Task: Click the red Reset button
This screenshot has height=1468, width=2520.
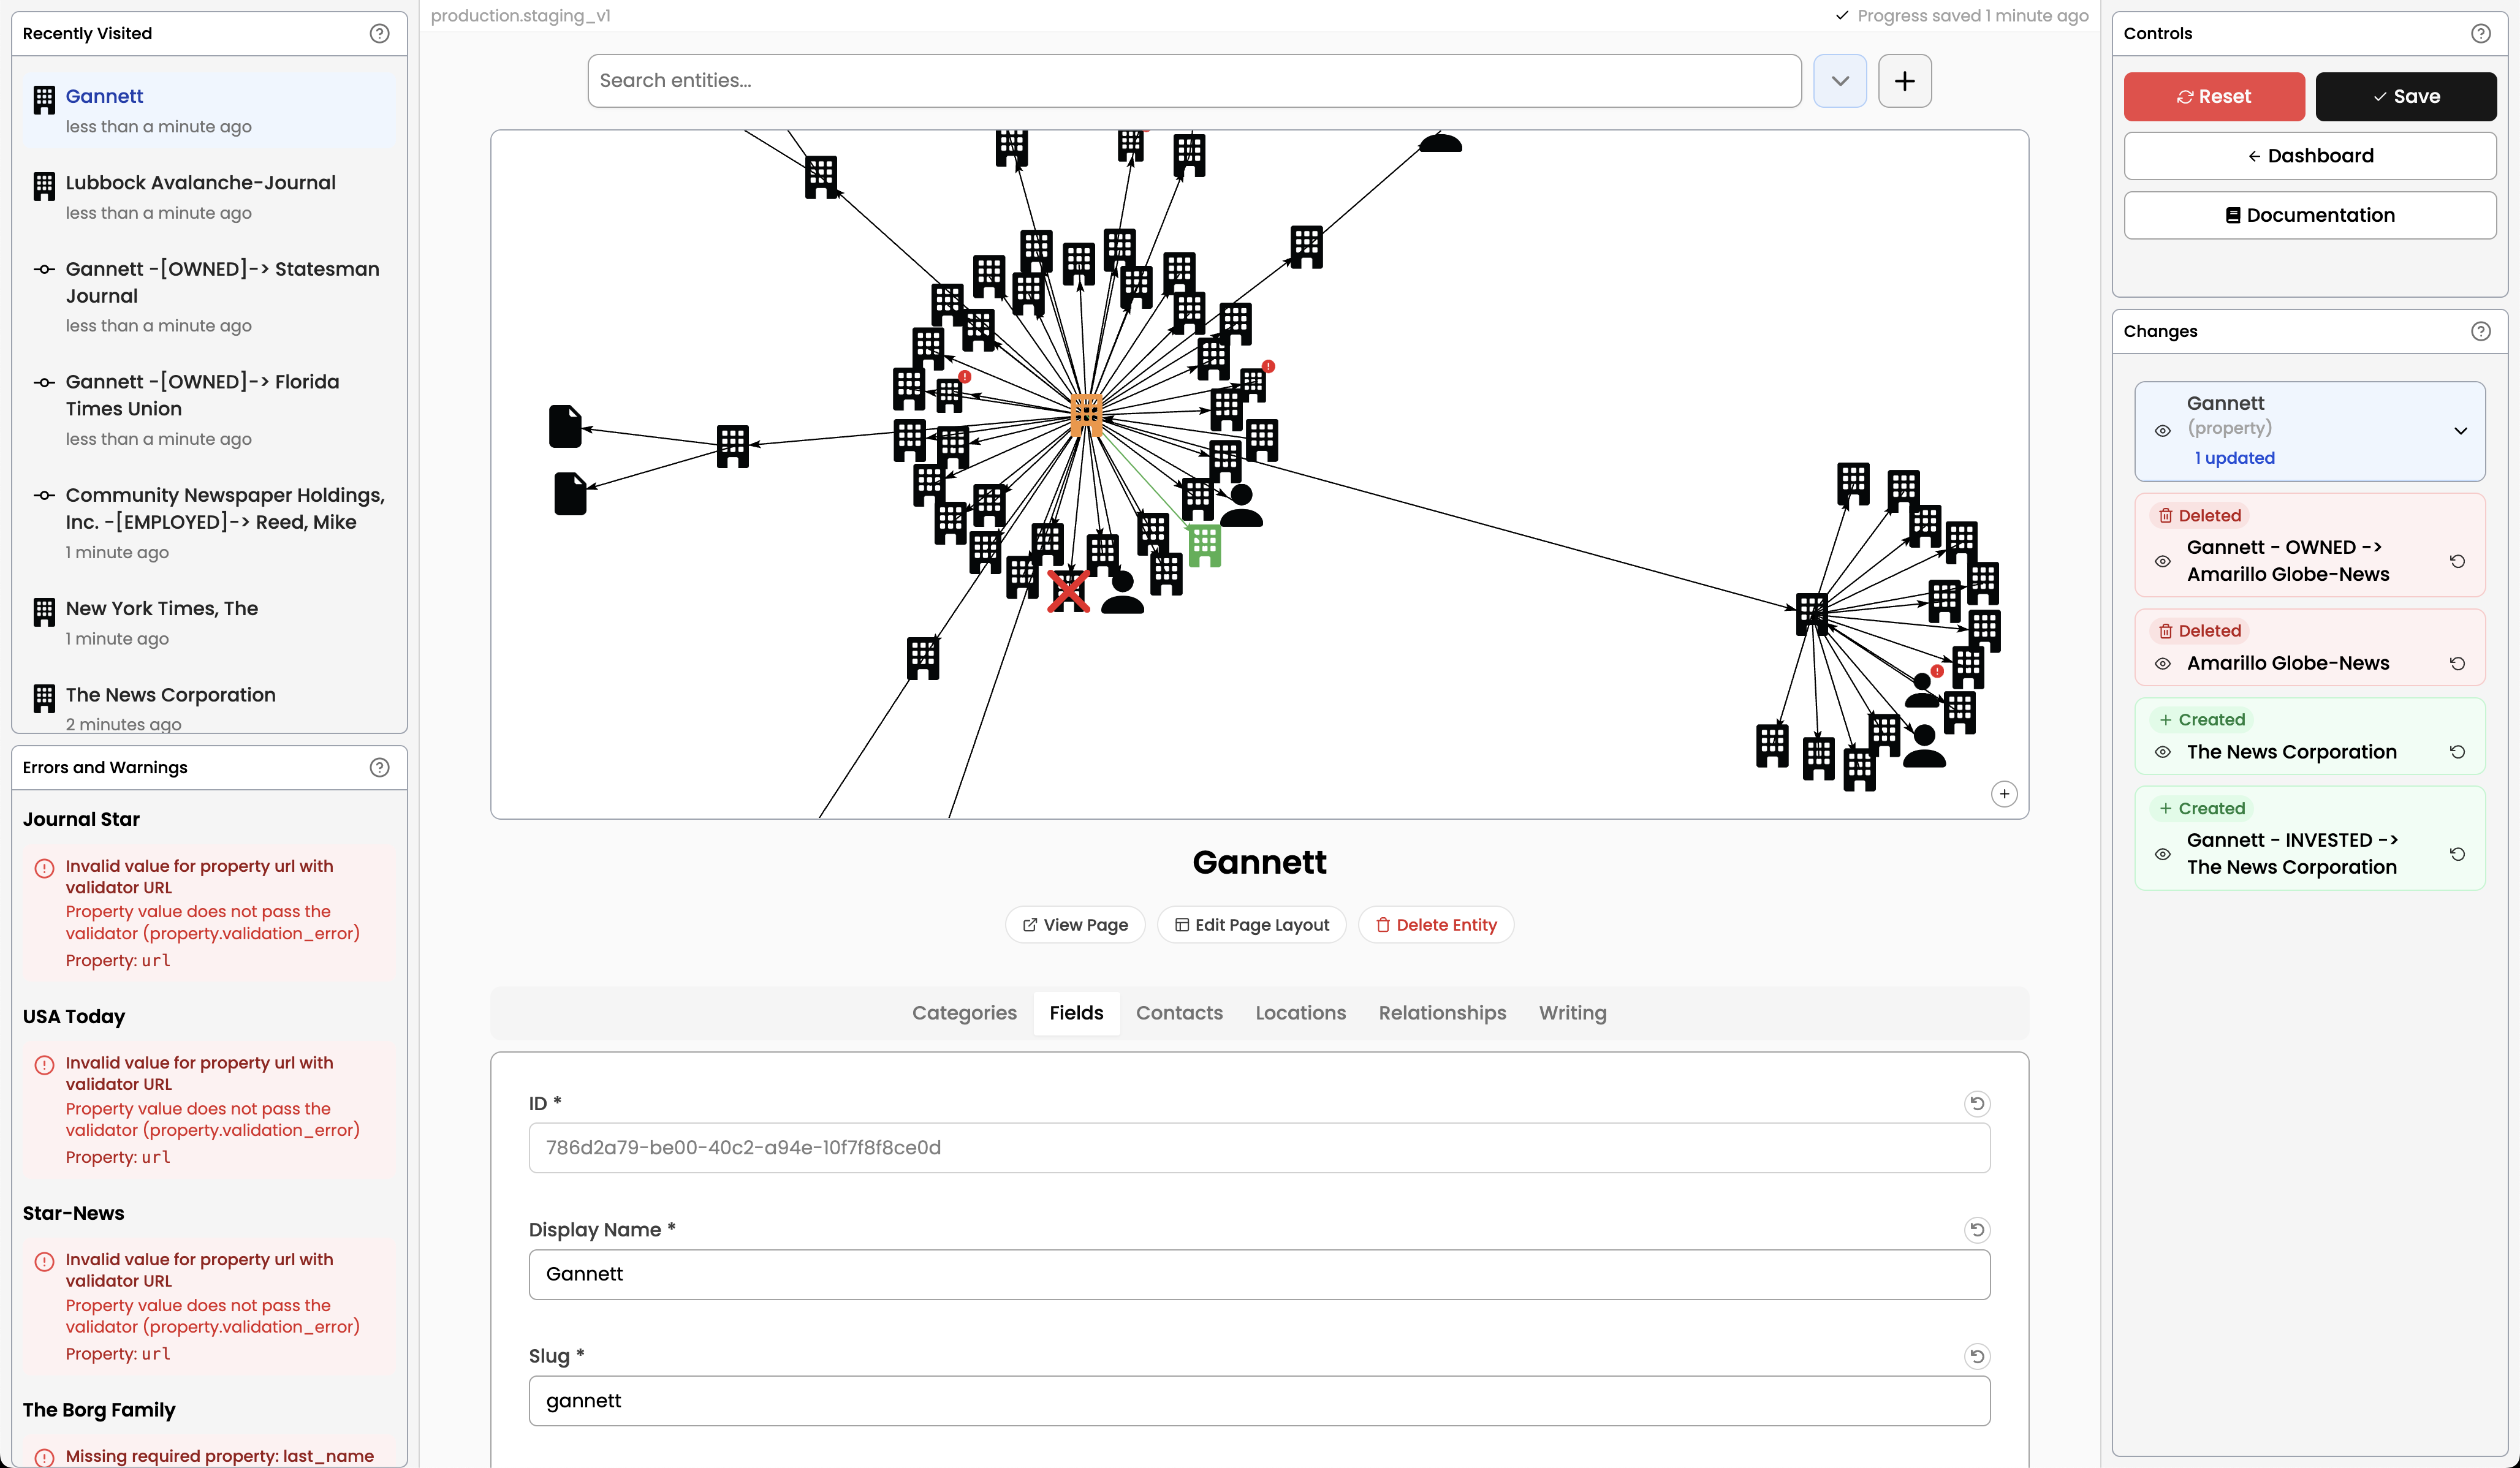Action: click(x=2213, y=96)
